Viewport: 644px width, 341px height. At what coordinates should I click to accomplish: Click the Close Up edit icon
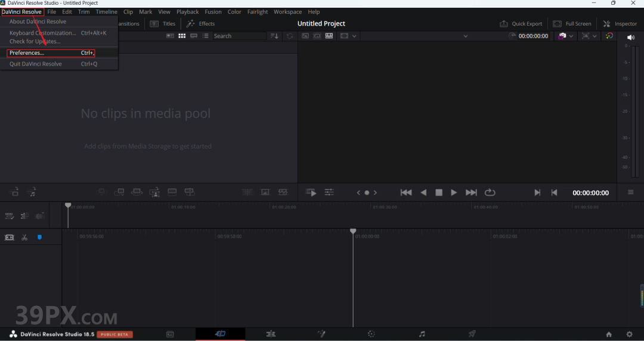154,192
